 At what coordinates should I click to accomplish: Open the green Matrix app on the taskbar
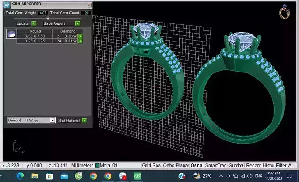[x=137, y=176]
